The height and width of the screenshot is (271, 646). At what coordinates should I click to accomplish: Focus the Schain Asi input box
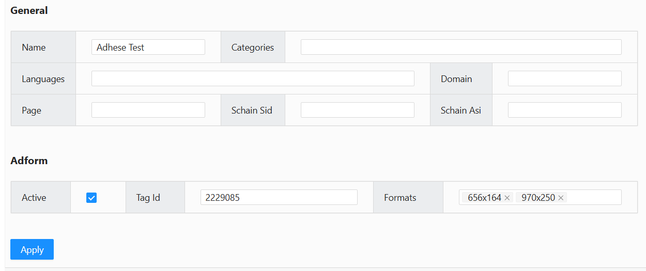[x=564, y=110]
